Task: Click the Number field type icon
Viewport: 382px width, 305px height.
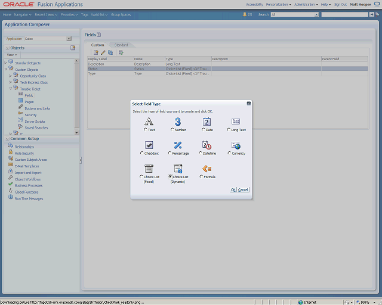Action: tap(178, 122)
